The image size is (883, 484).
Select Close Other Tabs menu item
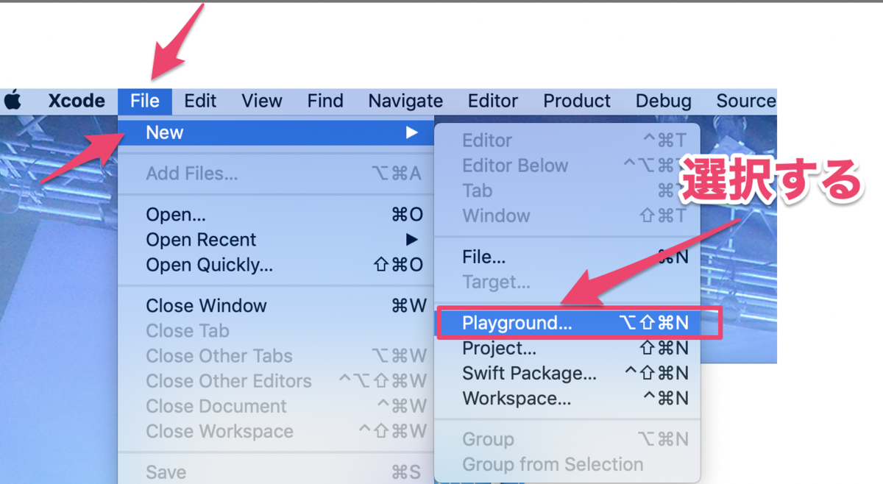point(277,356)
